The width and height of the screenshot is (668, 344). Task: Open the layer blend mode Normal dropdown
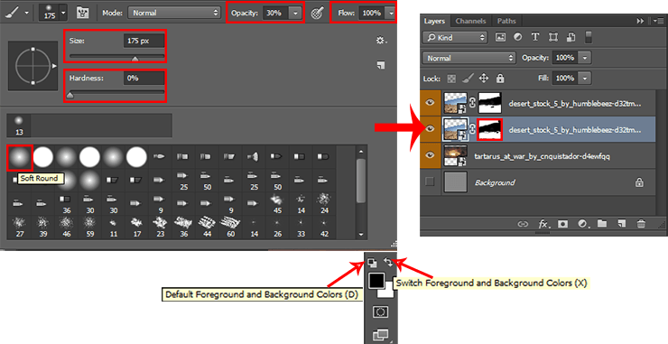(469, 58)
